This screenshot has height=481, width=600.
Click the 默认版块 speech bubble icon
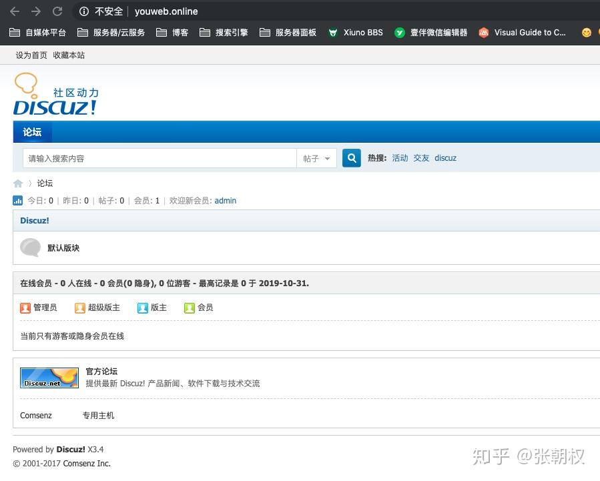30,248
